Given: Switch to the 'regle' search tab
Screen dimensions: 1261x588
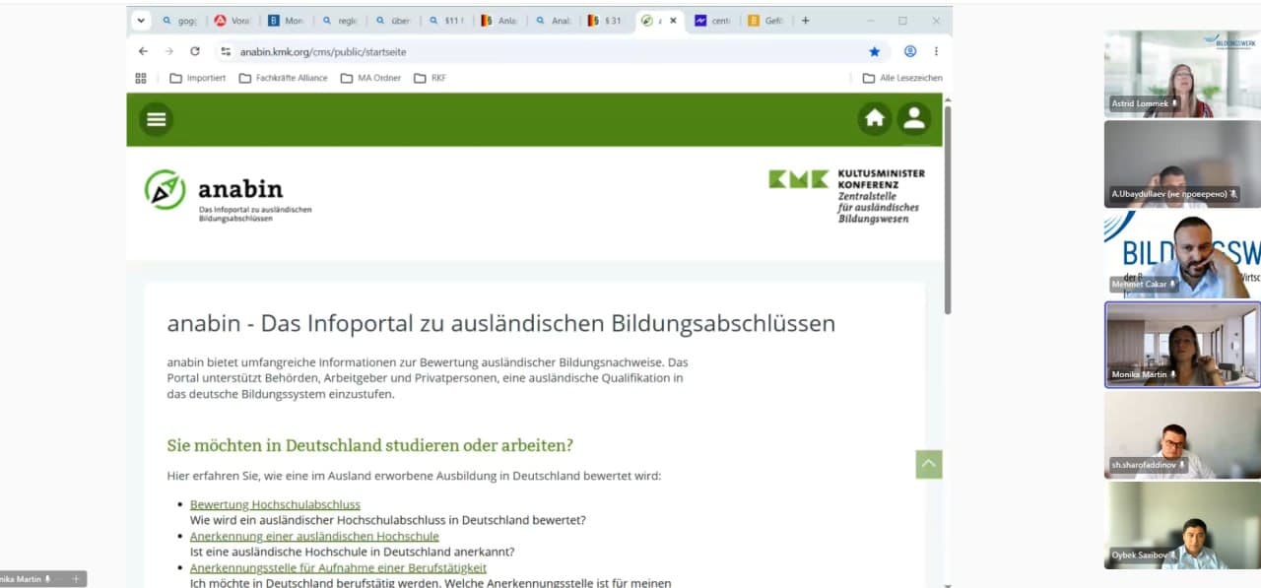Looking at the screenshot, I should point(339,21).
